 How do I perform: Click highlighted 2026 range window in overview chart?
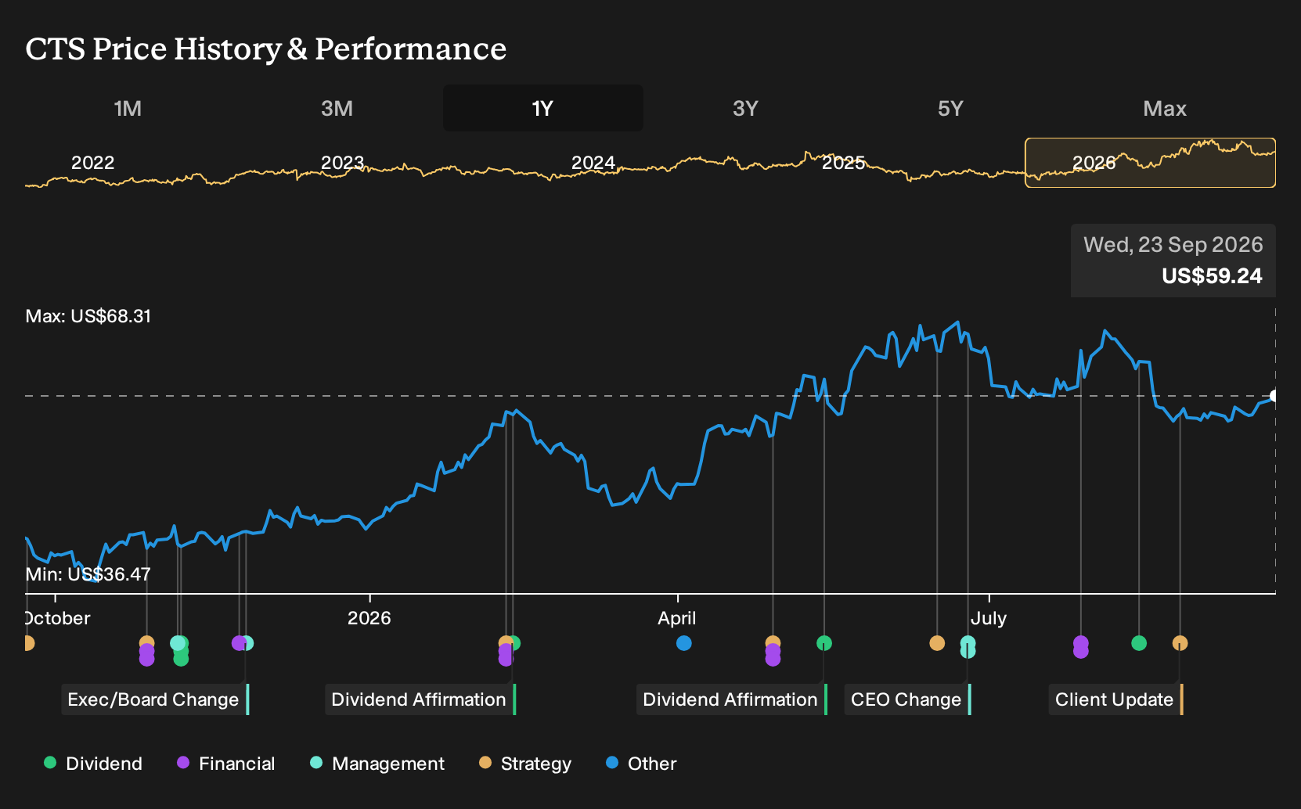(1150, 163)
